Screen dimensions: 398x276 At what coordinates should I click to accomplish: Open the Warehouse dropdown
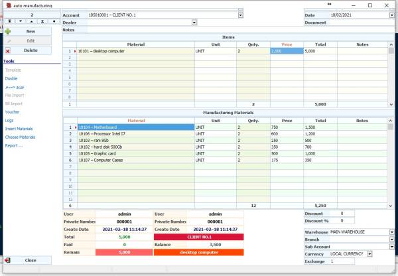[391, 232]
